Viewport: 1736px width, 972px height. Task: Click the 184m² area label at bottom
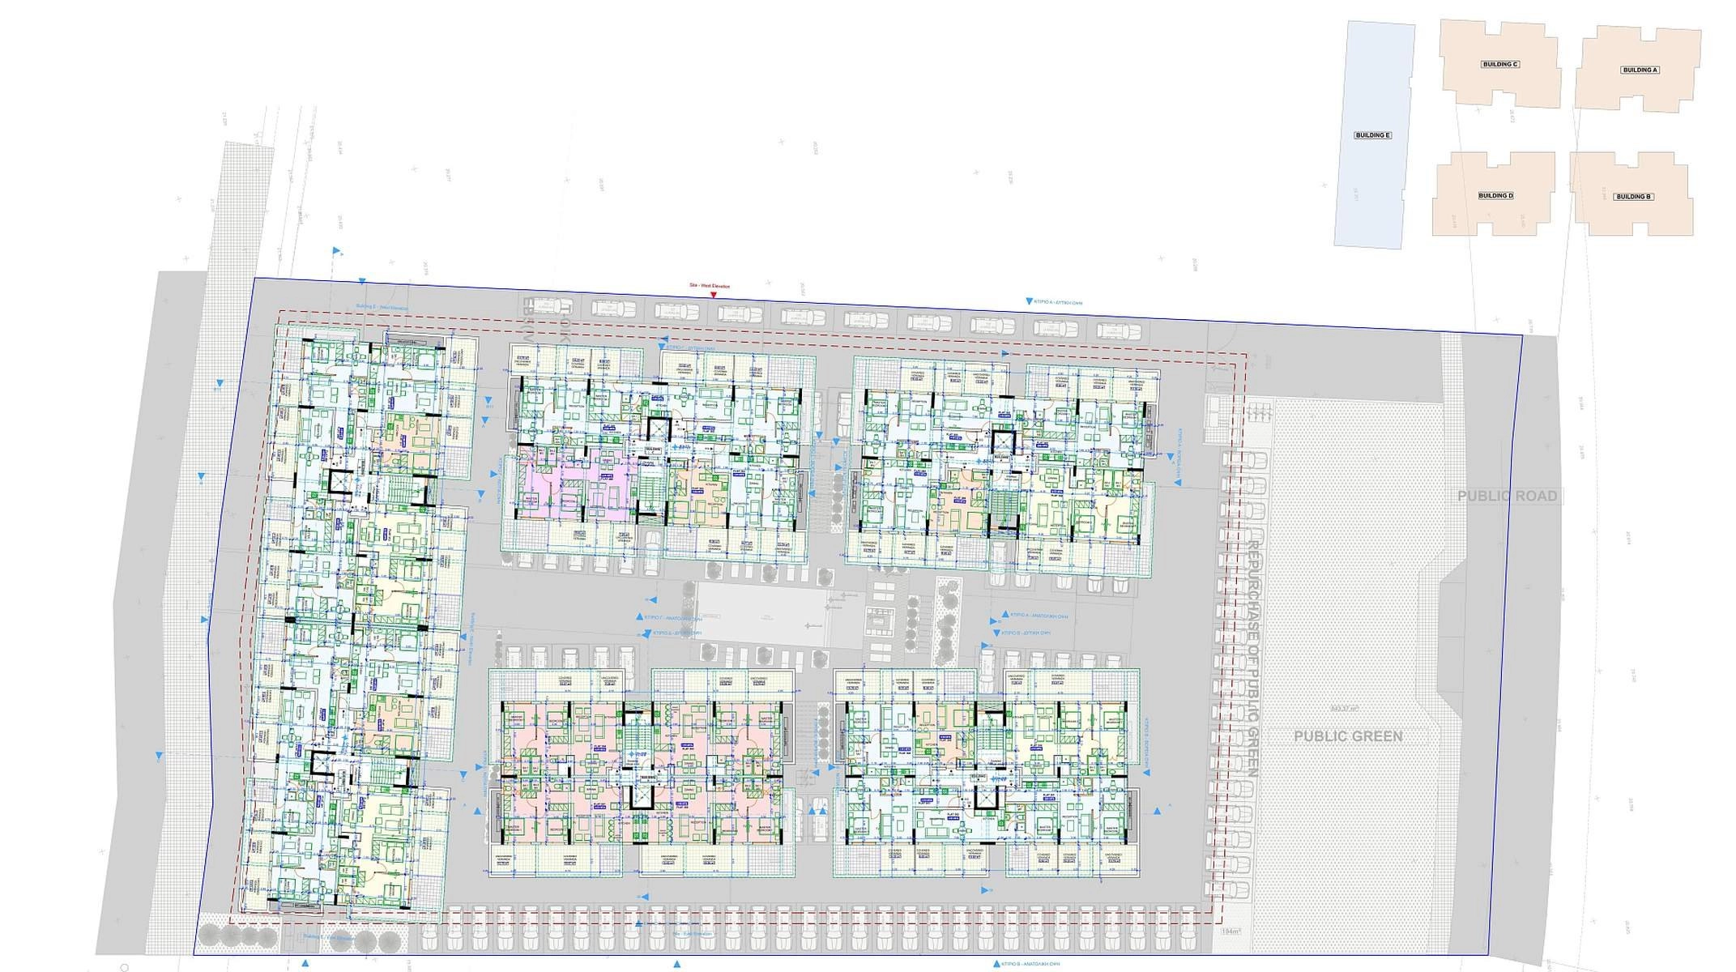point(1231,932)
